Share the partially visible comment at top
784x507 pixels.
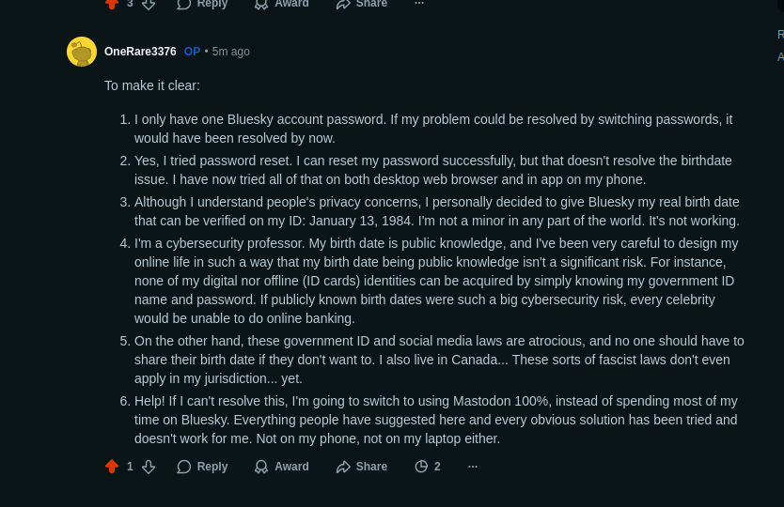coord(361,4)
